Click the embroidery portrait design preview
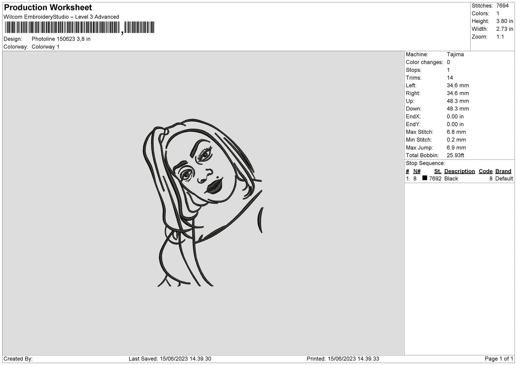 tap(203, 203)
